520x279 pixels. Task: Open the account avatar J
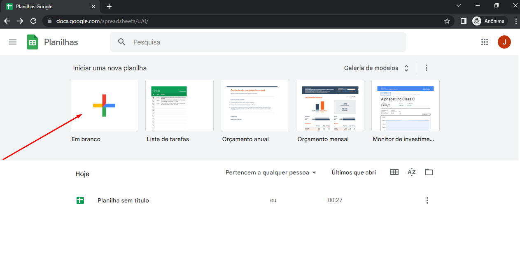click(x=504, y=42)
